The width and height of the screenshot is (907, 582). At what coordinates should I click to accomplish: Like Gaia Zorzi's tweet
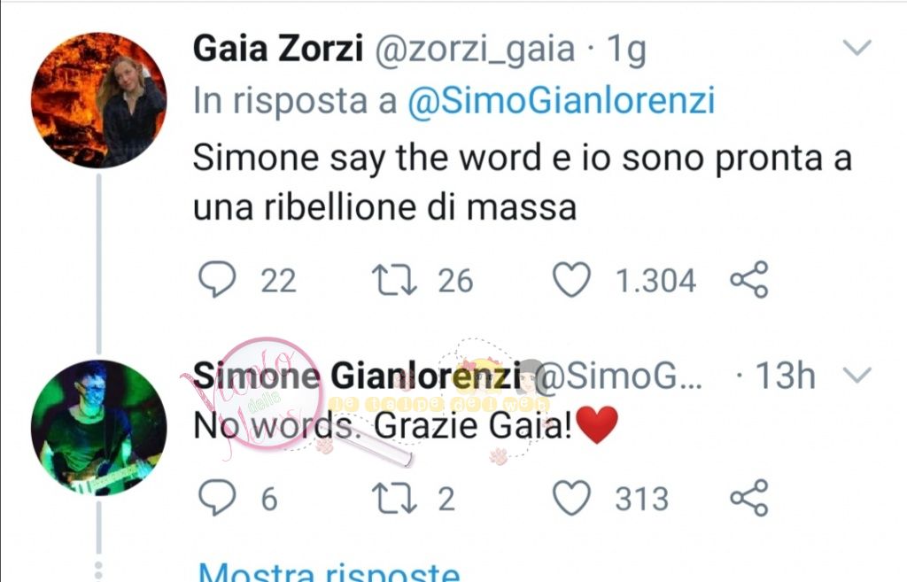pos(571,279)
